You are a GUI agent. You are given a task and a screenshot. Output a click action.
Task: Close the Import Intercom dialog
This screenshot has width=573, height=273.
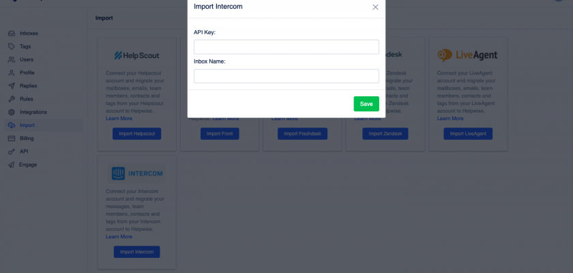click(375, 7)
